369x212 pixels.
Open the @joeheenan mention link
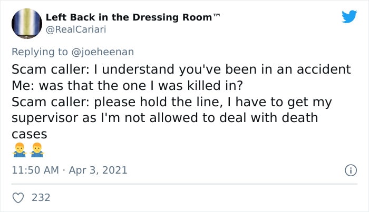[103, 52]
